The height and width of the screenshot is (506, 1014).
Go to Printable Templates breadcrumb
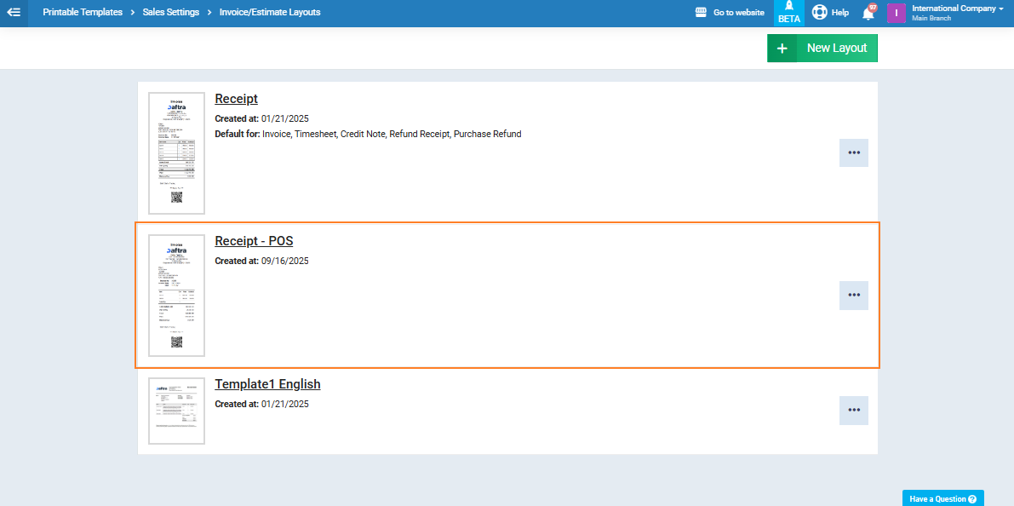(83, 13)
